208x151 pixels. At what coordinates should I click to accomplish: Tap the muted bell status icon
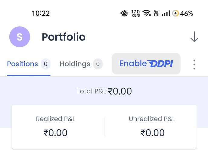(125, 13)
